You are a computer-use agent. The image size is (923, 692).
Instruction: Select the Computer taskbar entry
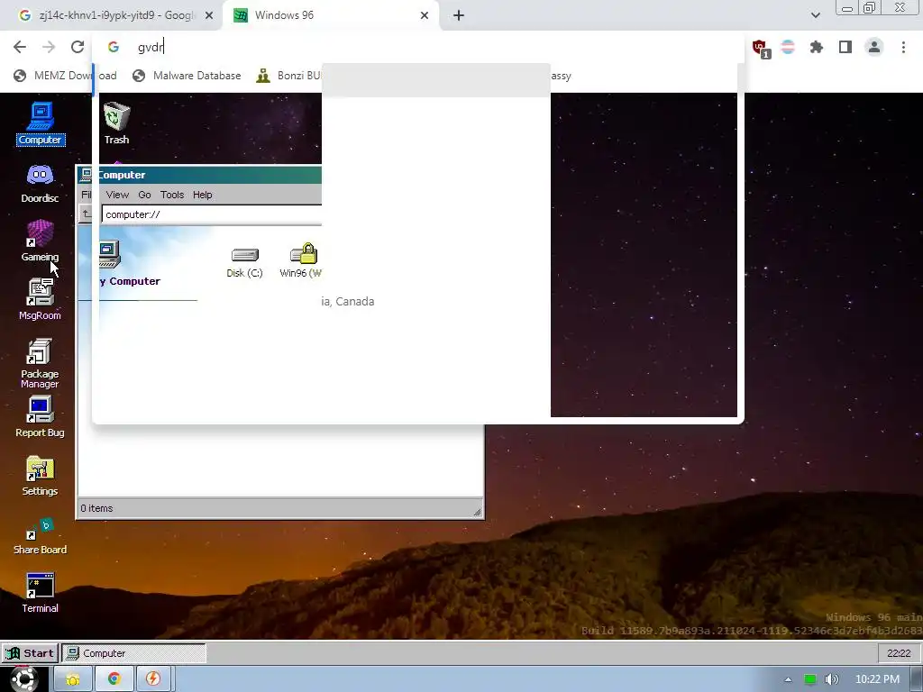[x=134, y=653]
